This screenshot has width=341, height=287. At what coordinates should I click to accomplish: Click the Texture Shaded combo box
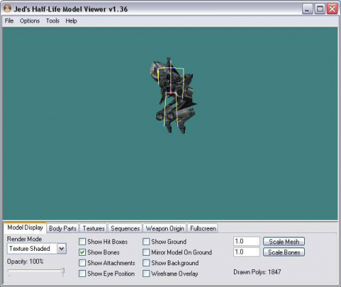coord(37,249)
